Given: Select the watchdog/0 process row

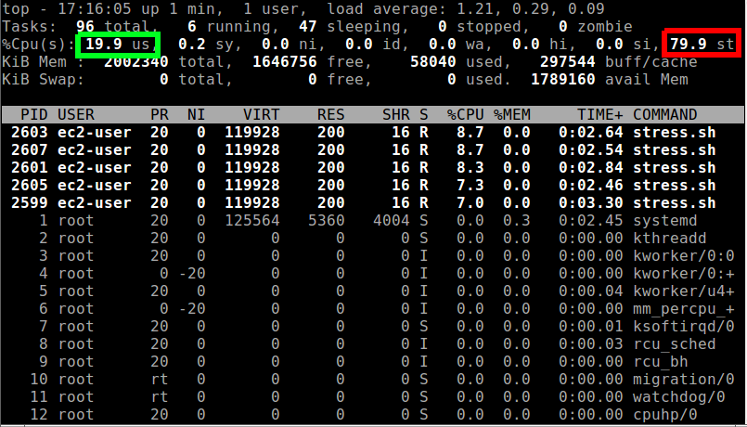Looking at the screenshot, I should click(372, 396).
